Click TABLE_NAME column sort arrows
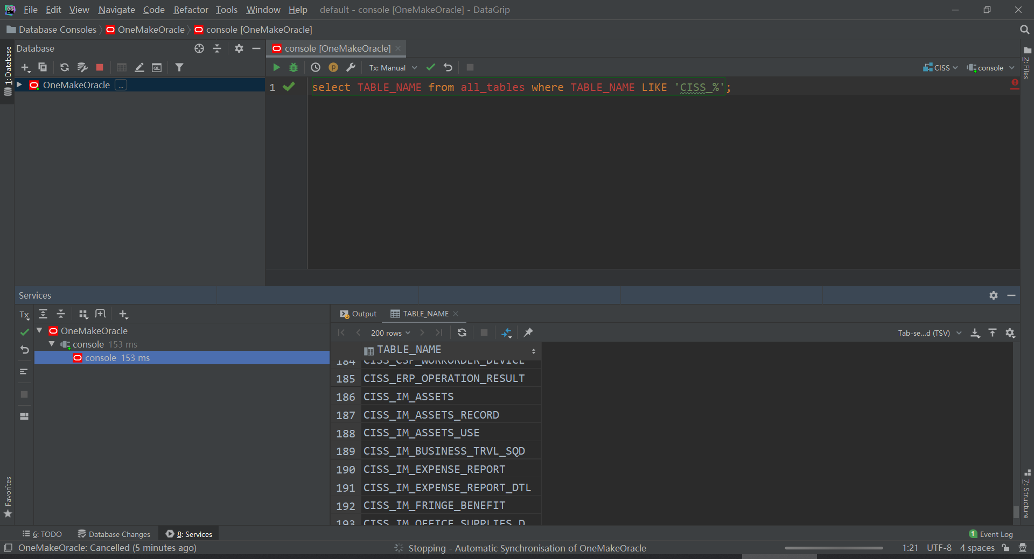Viewport: 1034px width, 559px height. coord(533,351)
